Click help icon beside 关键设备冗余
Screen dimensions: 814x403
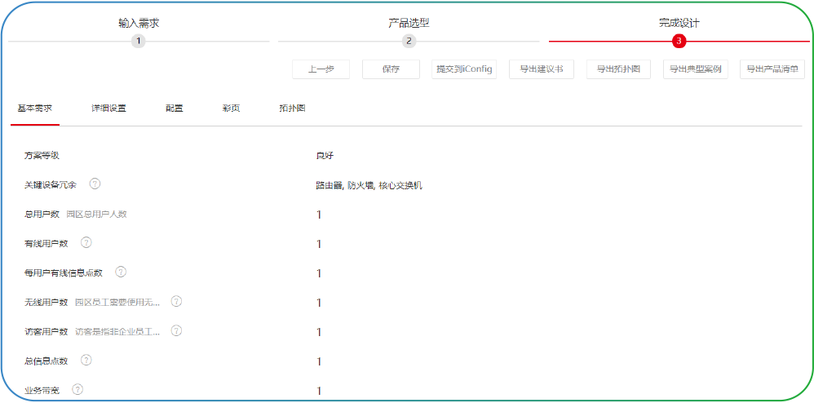95,184
